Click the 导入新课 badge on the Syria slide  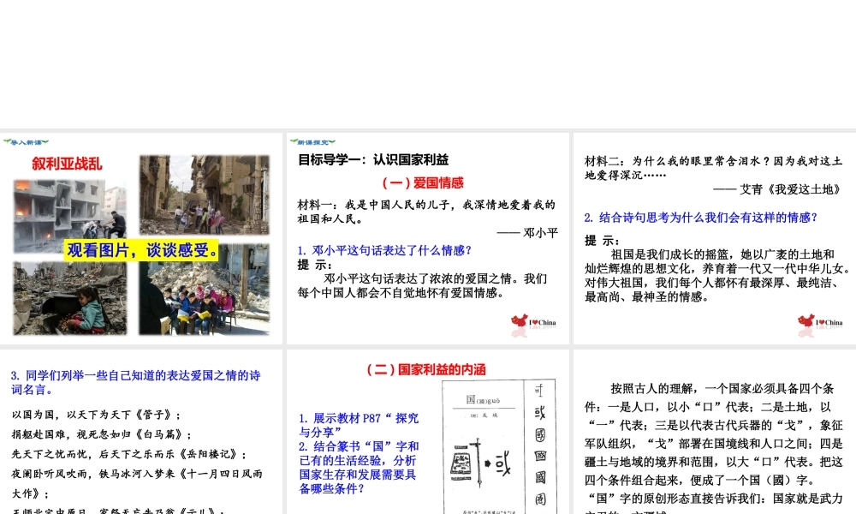(x=26, y=141)
